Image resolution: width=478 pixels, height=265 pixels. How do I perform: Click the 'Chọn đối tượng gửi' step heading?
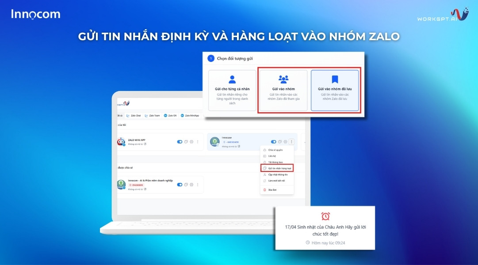click(x=235, y=58)
